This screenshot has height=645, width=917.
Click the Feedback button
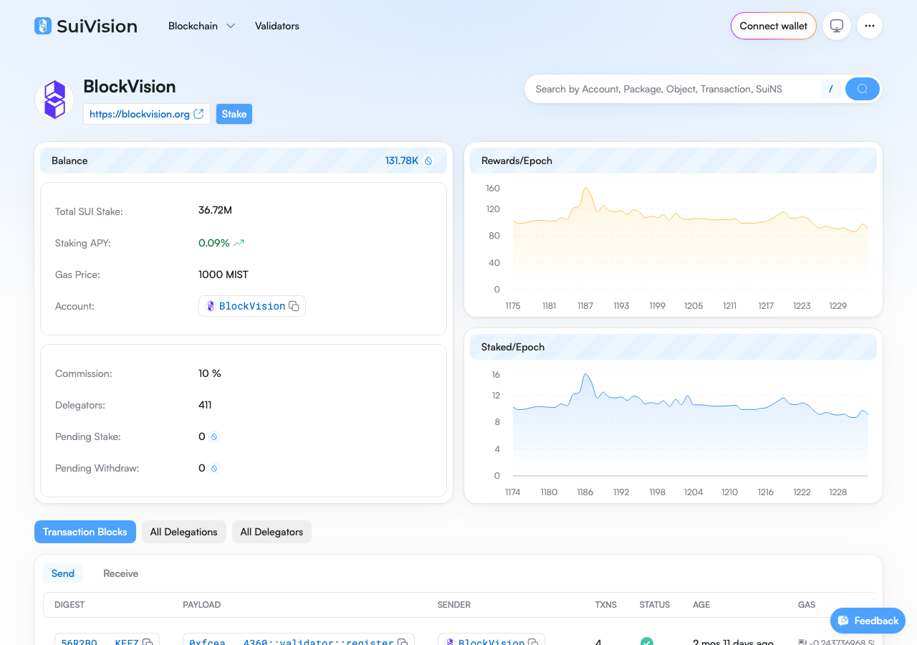point(868,621)
